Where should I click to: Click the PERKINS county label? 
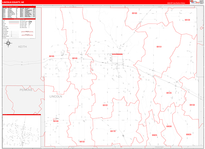(x=26, y=90)
